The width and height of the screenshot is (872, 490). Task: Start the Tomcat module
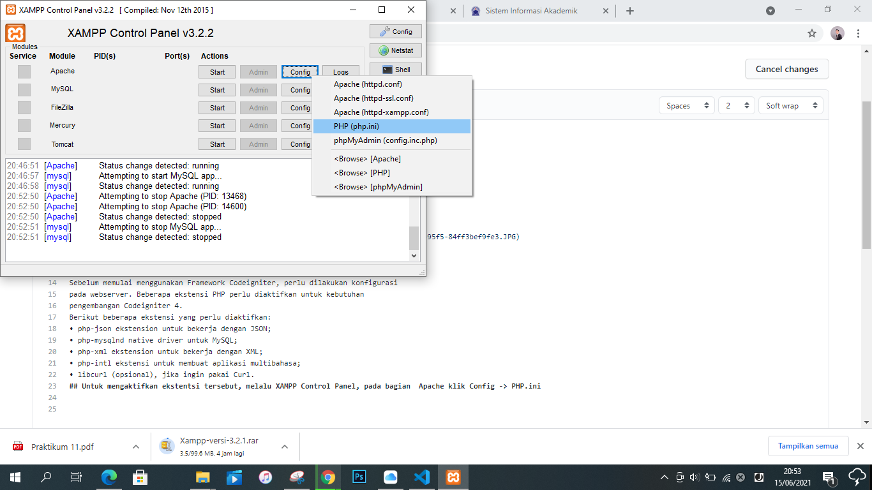216,144
